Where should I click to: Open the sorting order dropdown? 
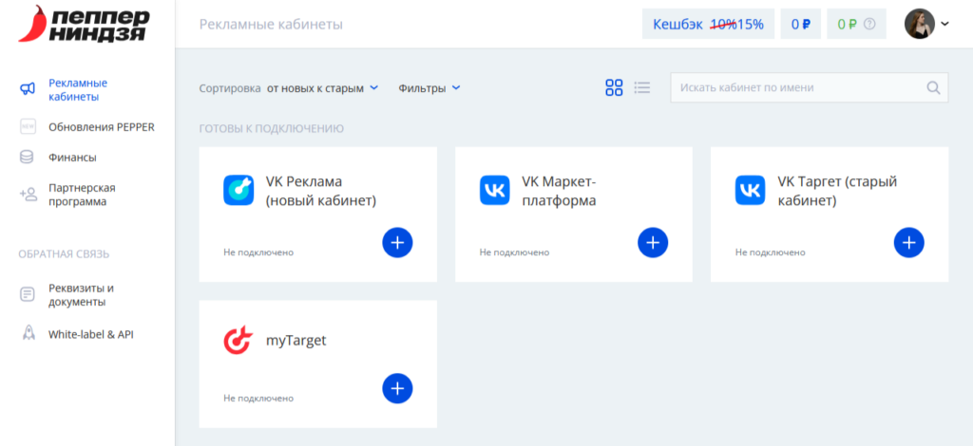tap(322, 88)
